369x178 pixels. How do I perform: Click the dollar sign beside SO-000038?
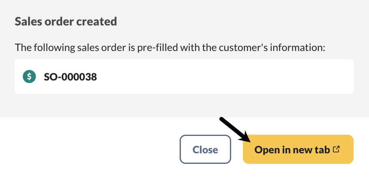tap(29, 76)
